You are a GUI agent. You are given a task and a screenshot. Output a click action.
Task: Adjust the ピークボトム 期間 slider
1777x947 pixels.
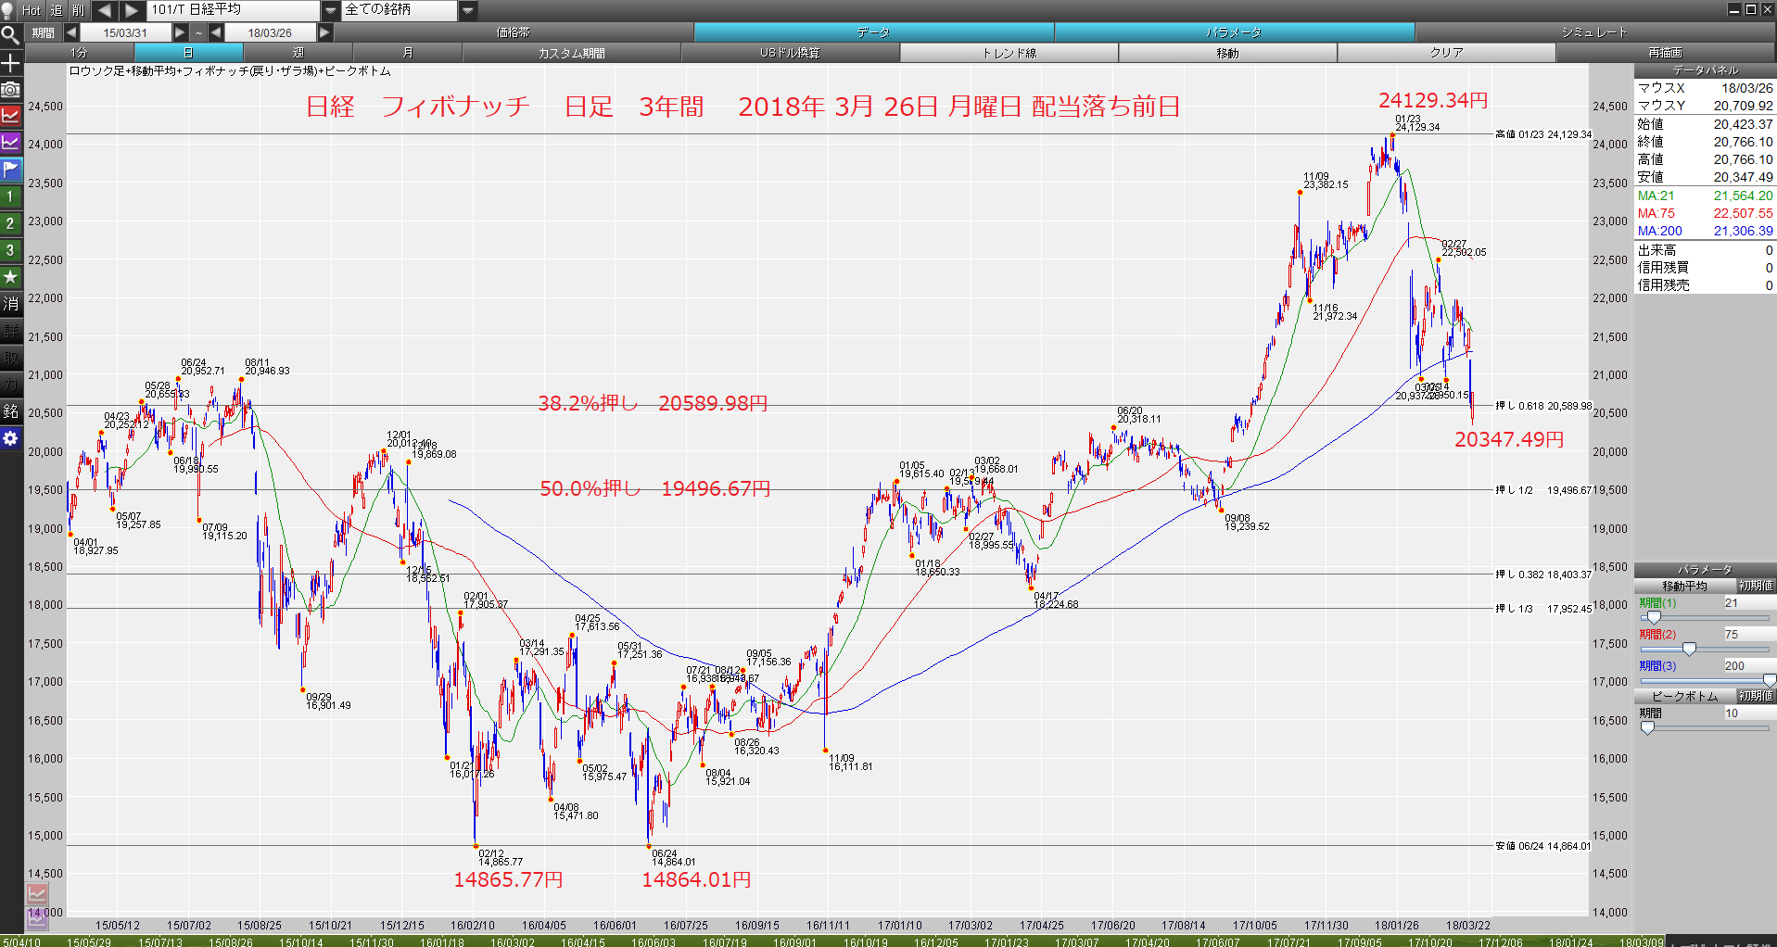click(1647, 727)
